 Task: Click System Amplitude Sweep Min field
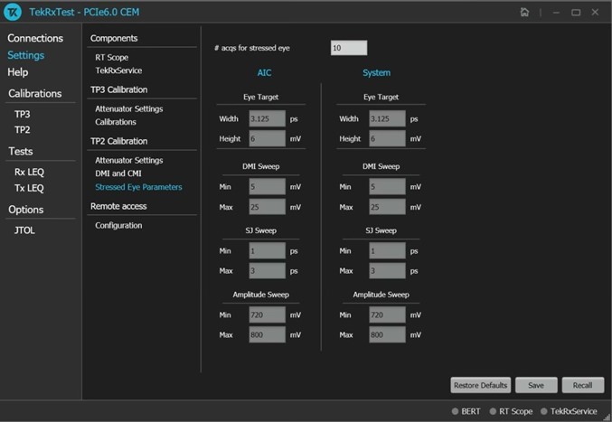(388, 314)
